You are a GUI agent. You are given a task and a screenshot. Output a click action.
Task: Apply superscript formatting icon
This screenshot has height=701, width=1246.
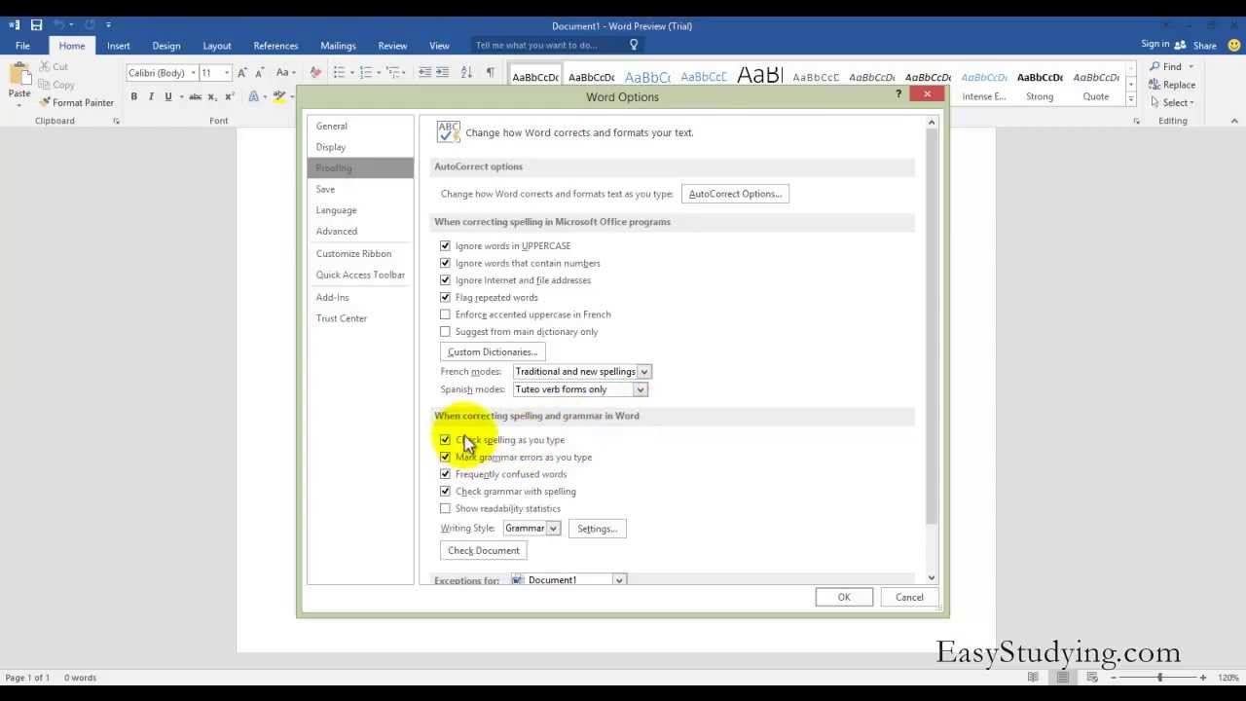coord(230,96)
